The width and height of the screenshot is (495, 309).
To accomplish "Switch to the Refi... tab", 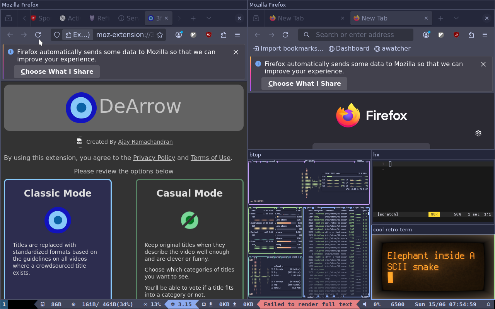I will 99,18.
